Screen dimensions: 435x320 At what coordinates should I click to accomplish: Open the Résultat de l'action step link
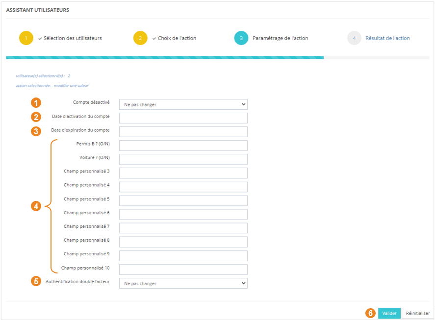coord(387,38)
